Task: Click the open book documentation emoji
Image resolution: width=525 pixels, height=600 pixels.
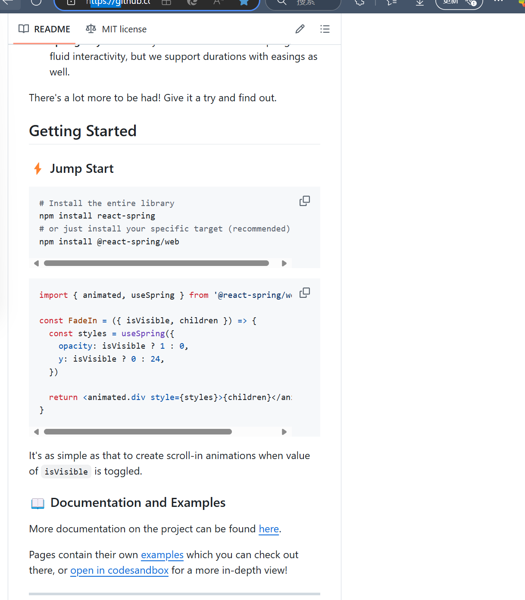Action: (x=38, y=503)
